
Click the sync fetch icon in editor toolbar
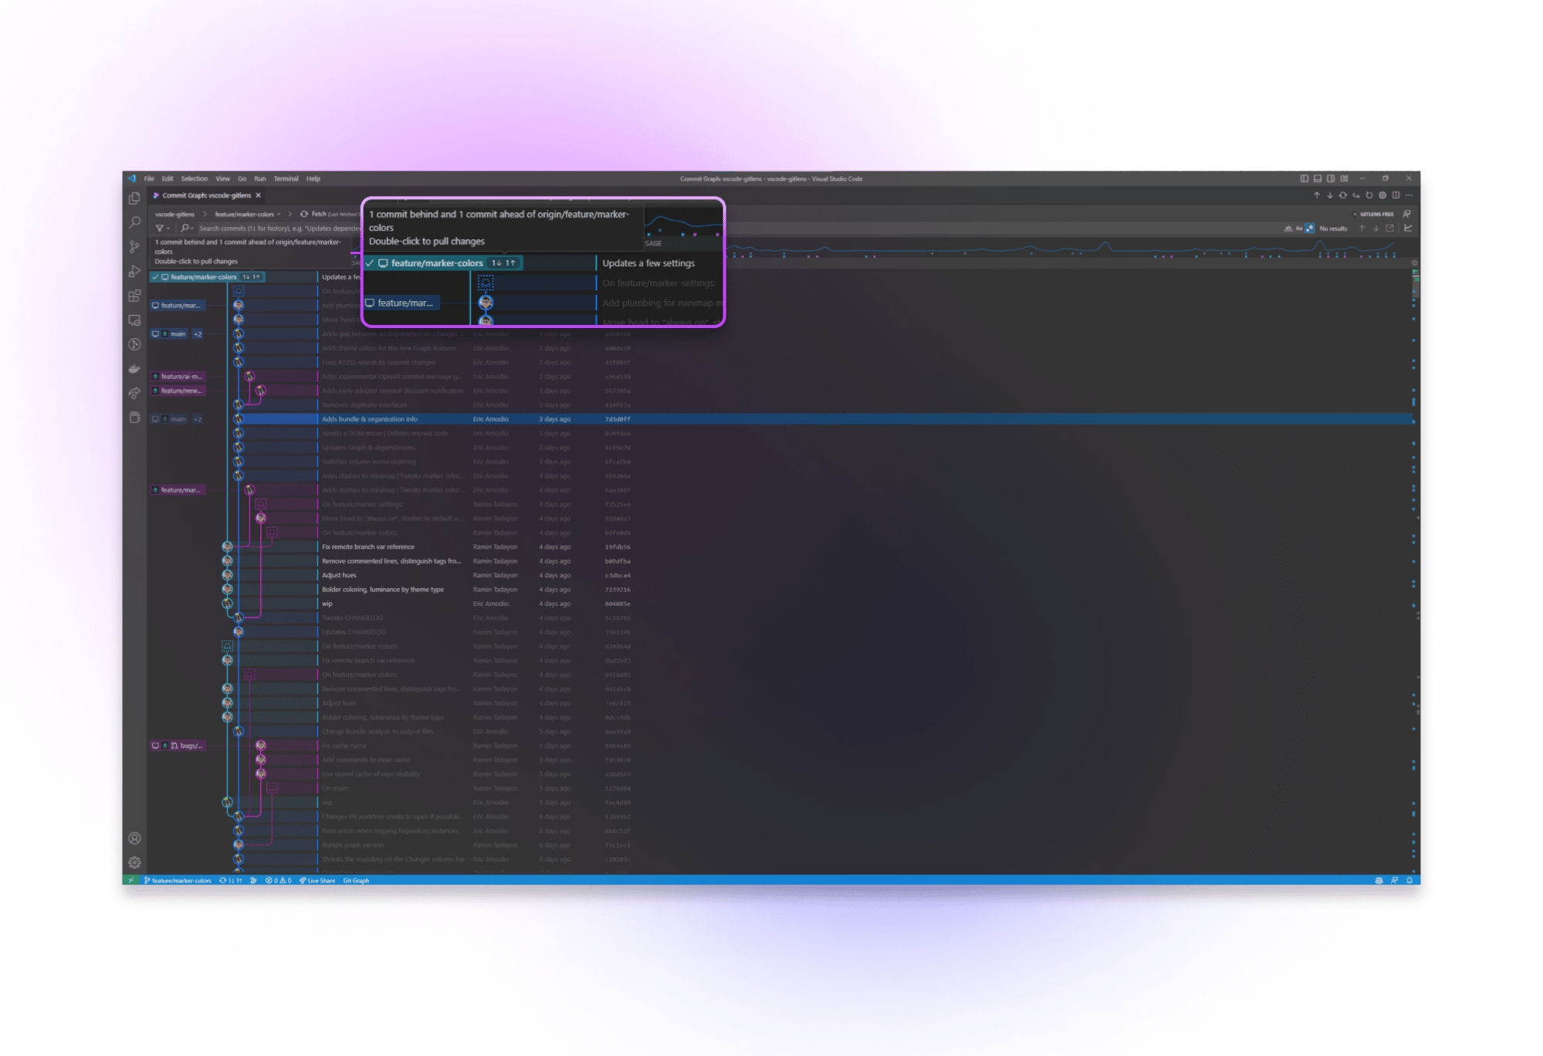point(1343,195)
